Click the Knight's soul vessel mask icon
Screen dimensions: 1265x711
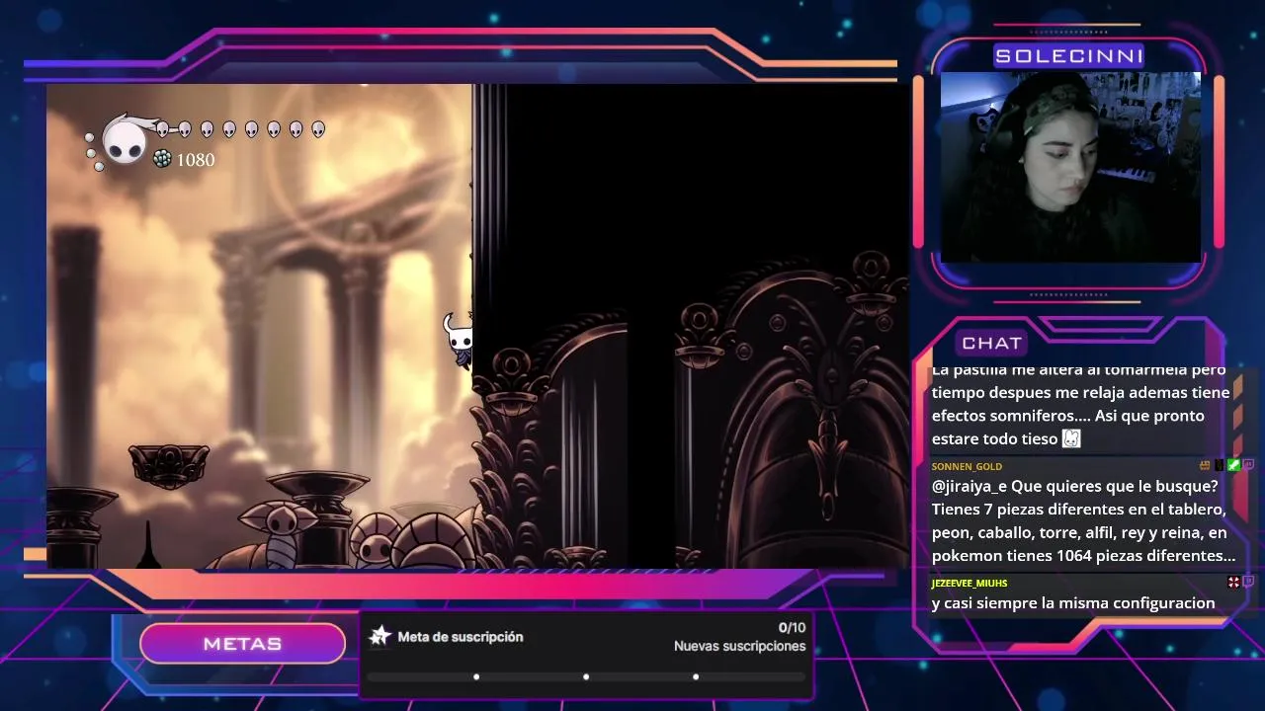tap(126, 140)
